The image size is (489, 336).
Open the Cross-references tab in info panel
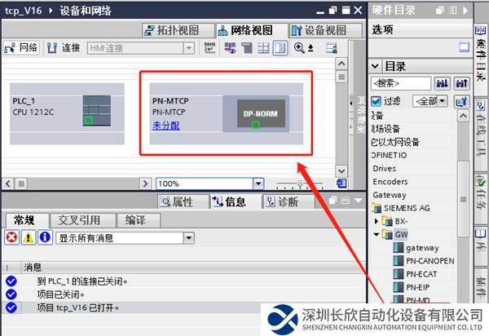coord(79,219)
